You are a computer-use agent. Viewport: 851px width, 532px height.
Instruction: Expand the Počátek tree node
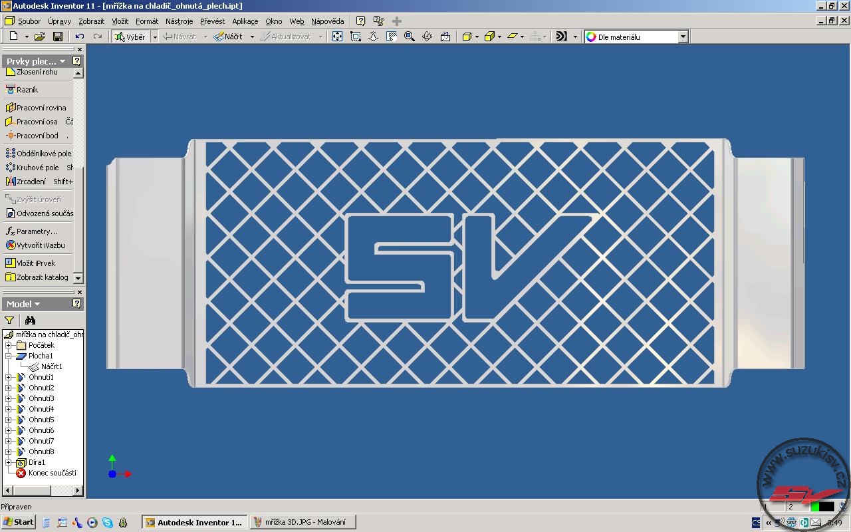(9, 345)
